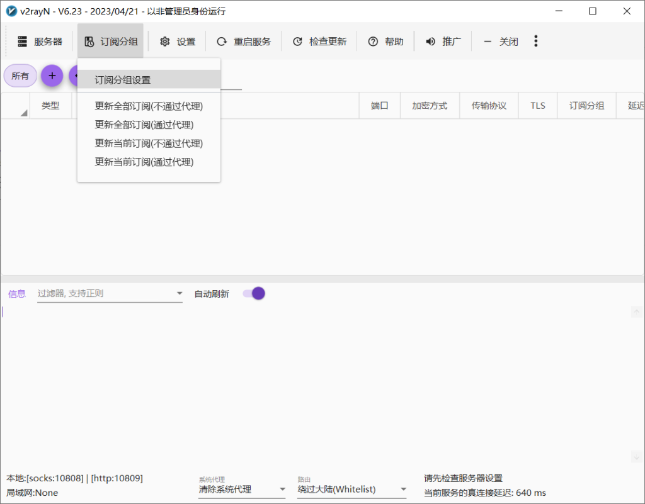This screenshot has height=504, width=645.
Task: Switch to the 所有 group tab
Action: click(x=20, y=76)
